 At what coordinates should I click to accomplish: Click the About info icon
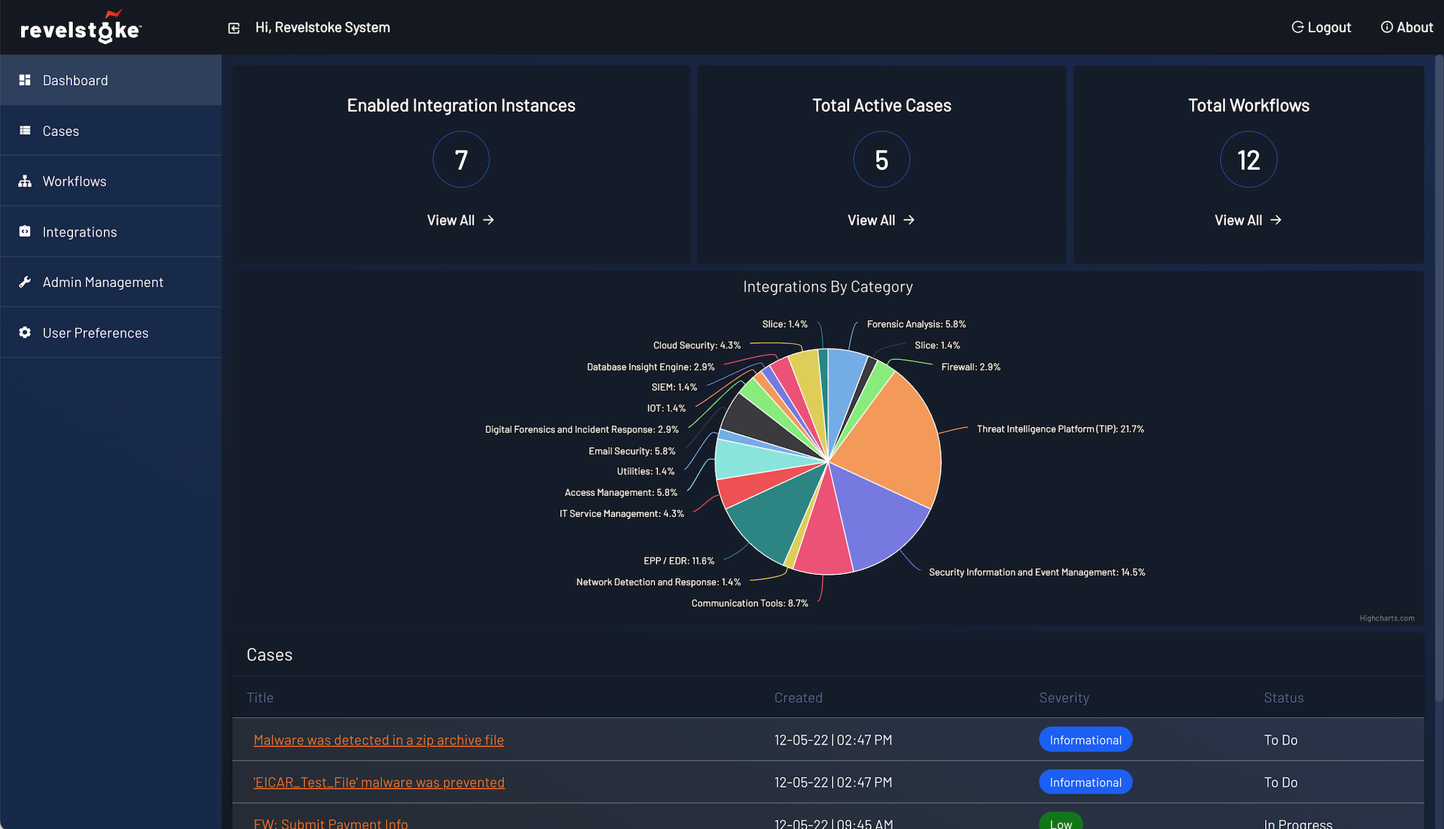click(1386, 27)
